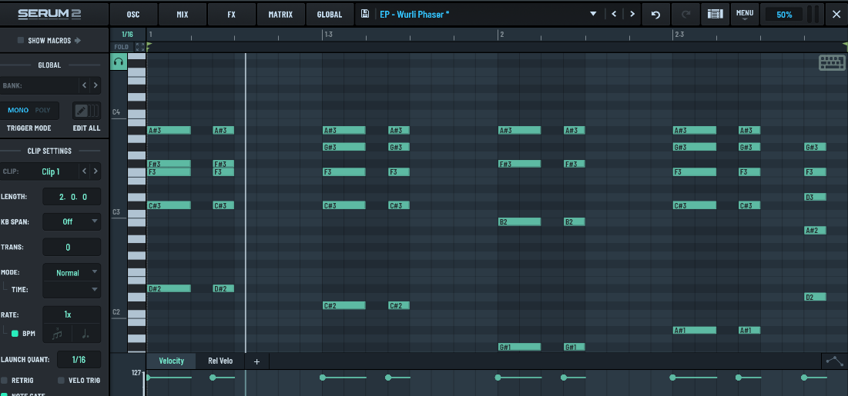Click the redo arrow

(x=685, y=15)
